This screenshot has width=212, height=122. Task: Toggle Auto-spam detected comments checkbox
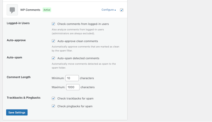point(53,58)
